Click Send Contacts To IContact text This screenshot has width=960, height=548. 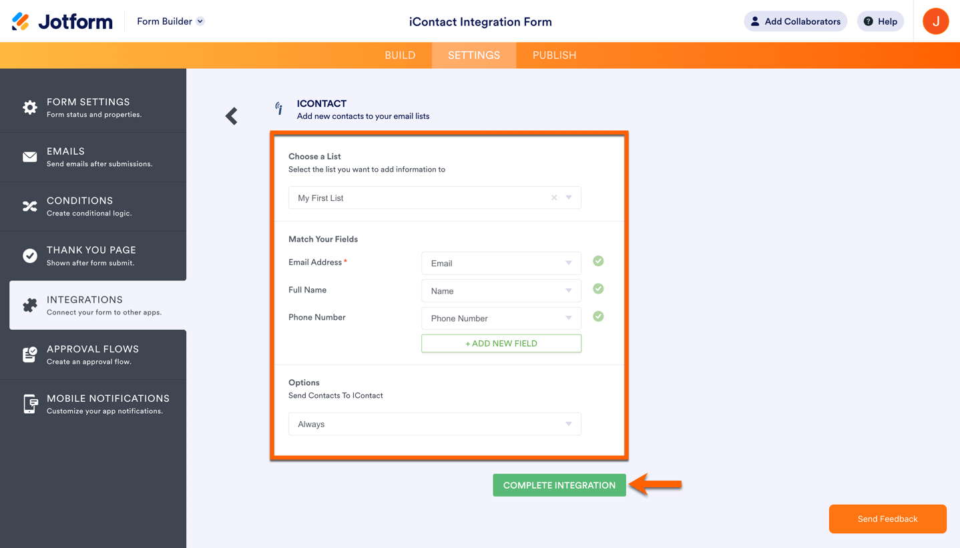pyautogui.click(x=336, y=395)
